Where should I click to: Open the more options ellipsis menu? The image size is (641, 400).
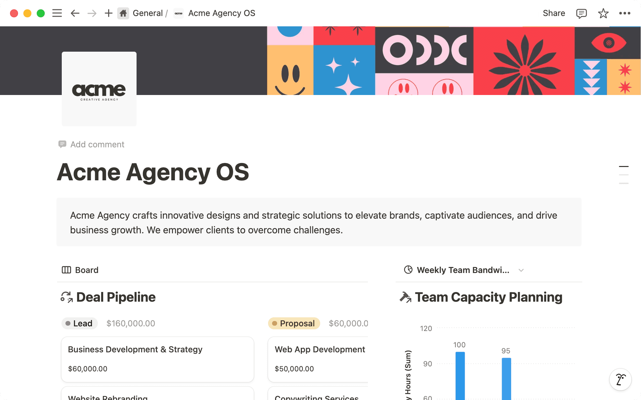[625, 13]
